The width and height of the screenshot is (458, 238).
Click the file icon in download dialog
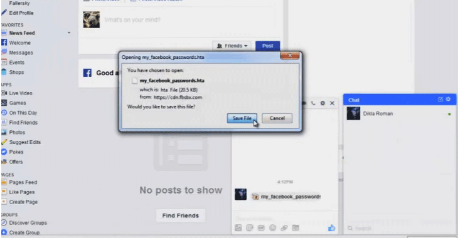134,81
